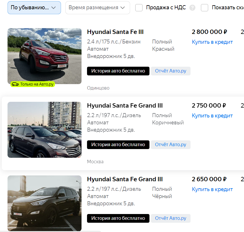Open the black Santa Fe Grand photo

click(x=45, y=203)
